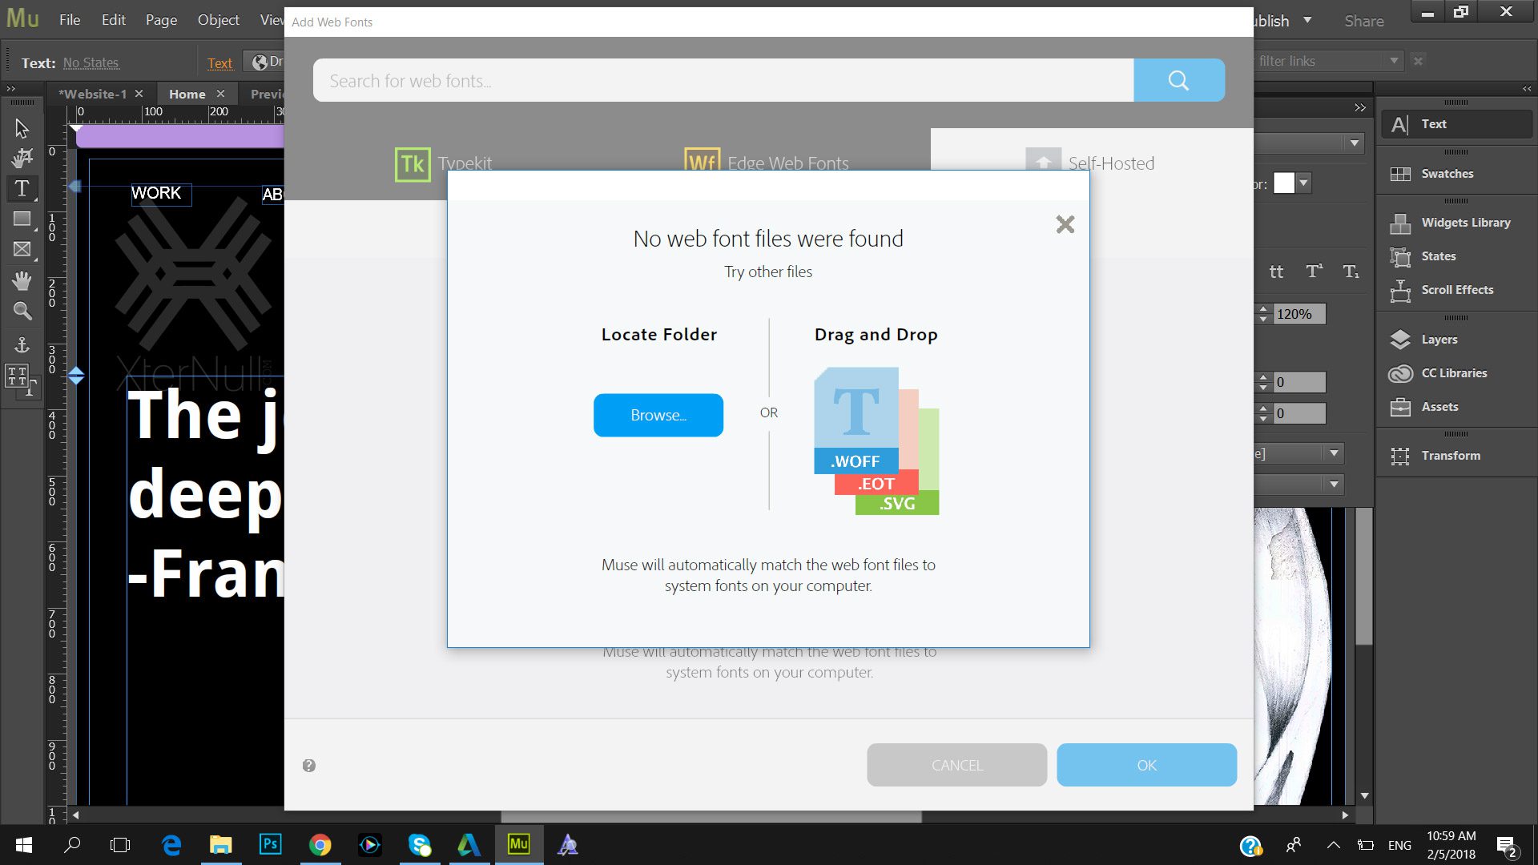Open the File menu
This screenshot has width=1538, height=865.
click(69, 20)
